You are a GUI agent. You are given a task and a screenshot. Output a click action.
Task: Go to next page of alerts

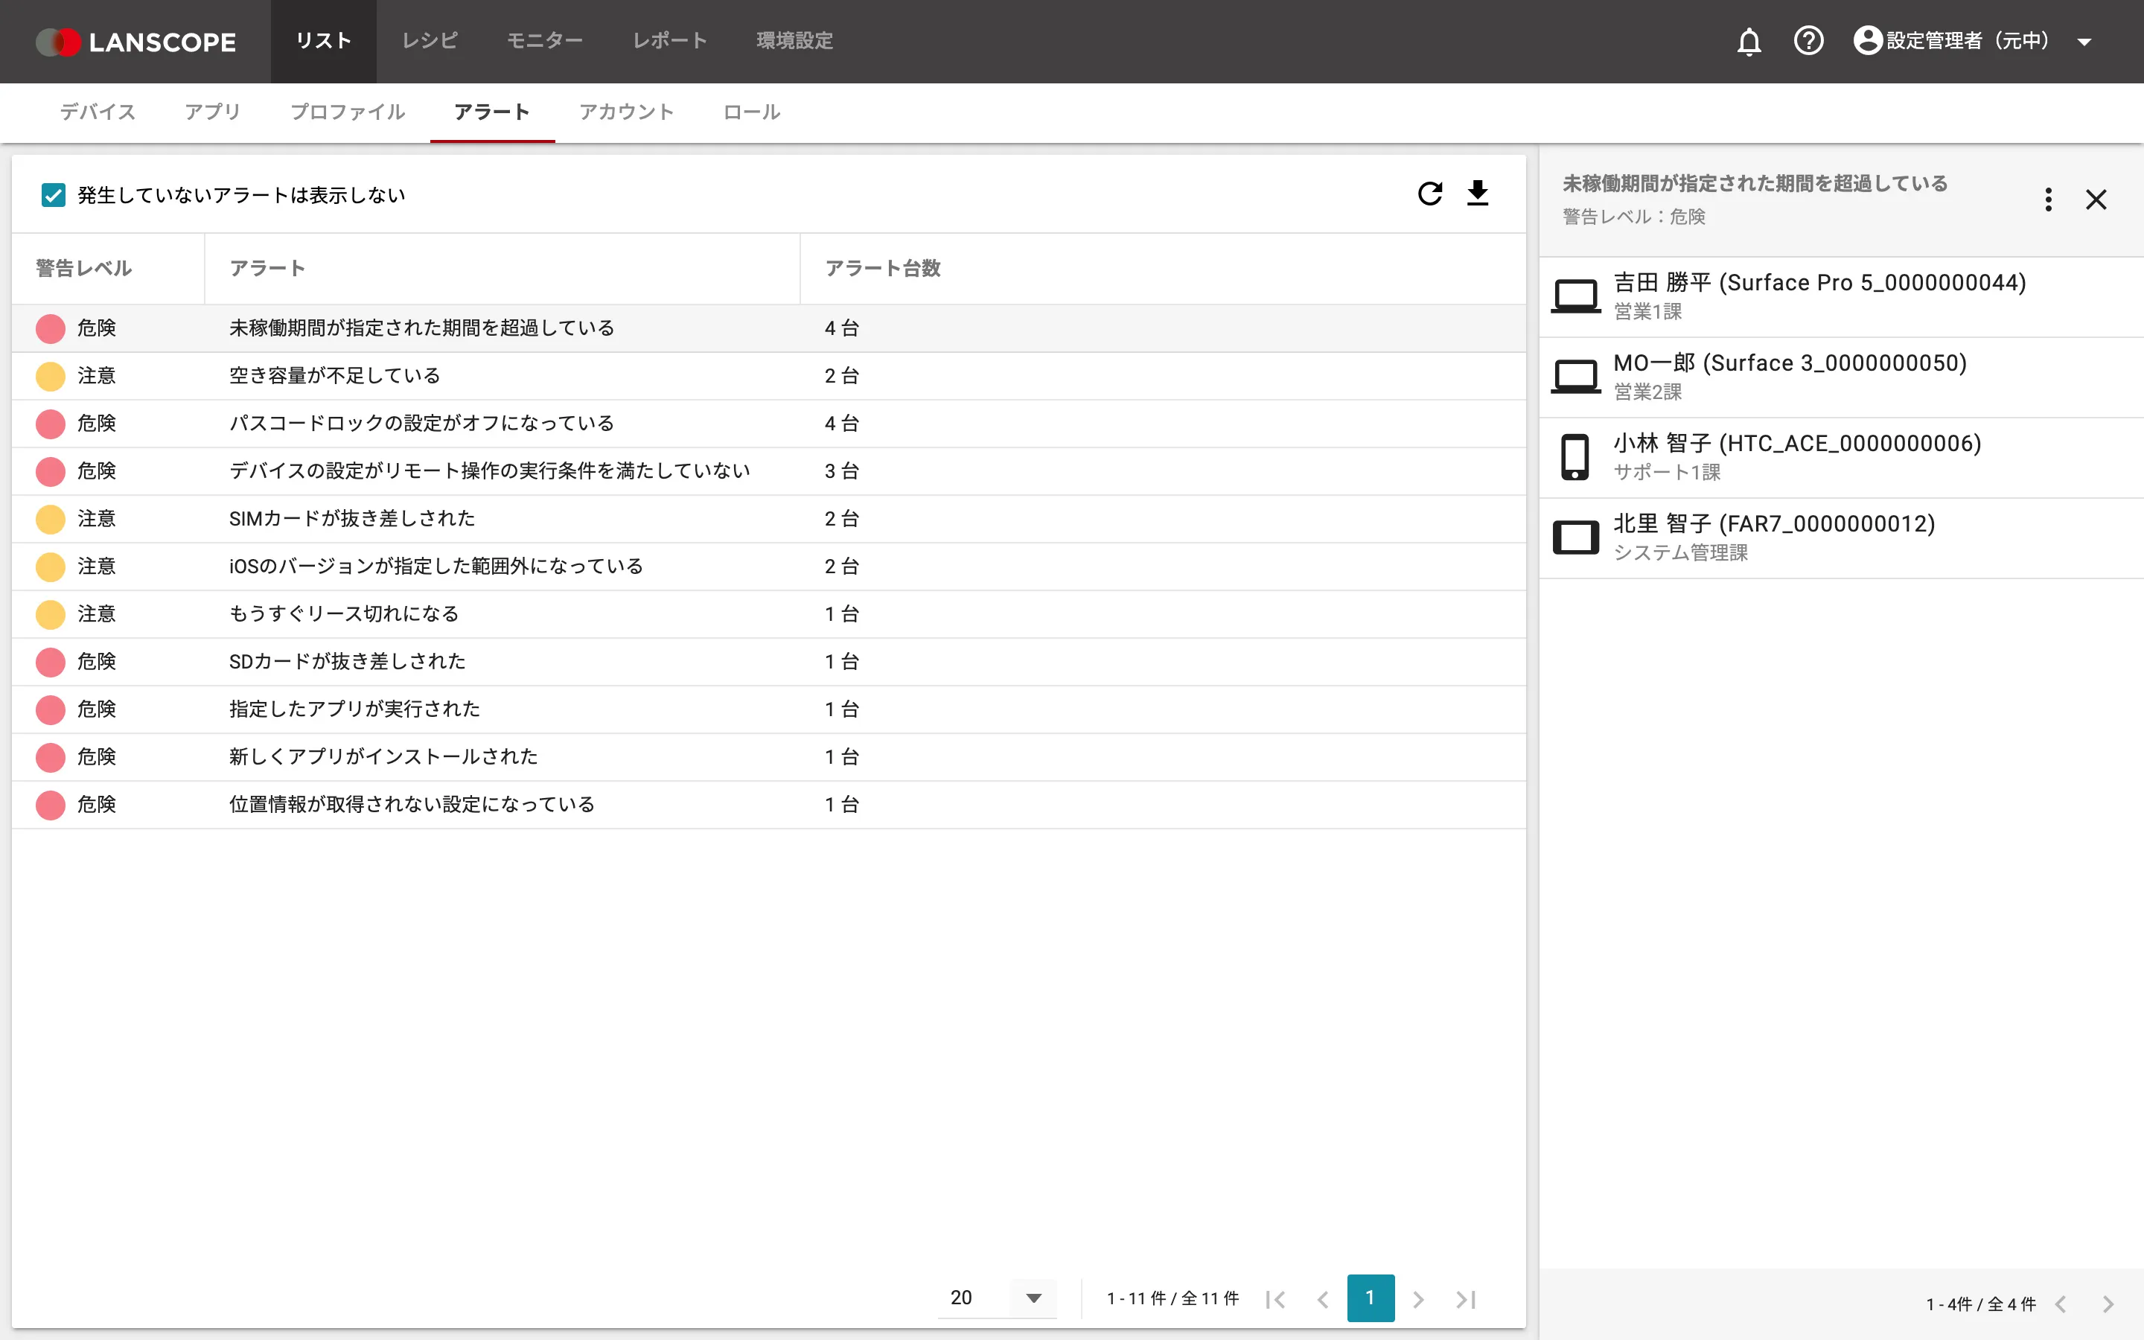pos(1418,1299)
